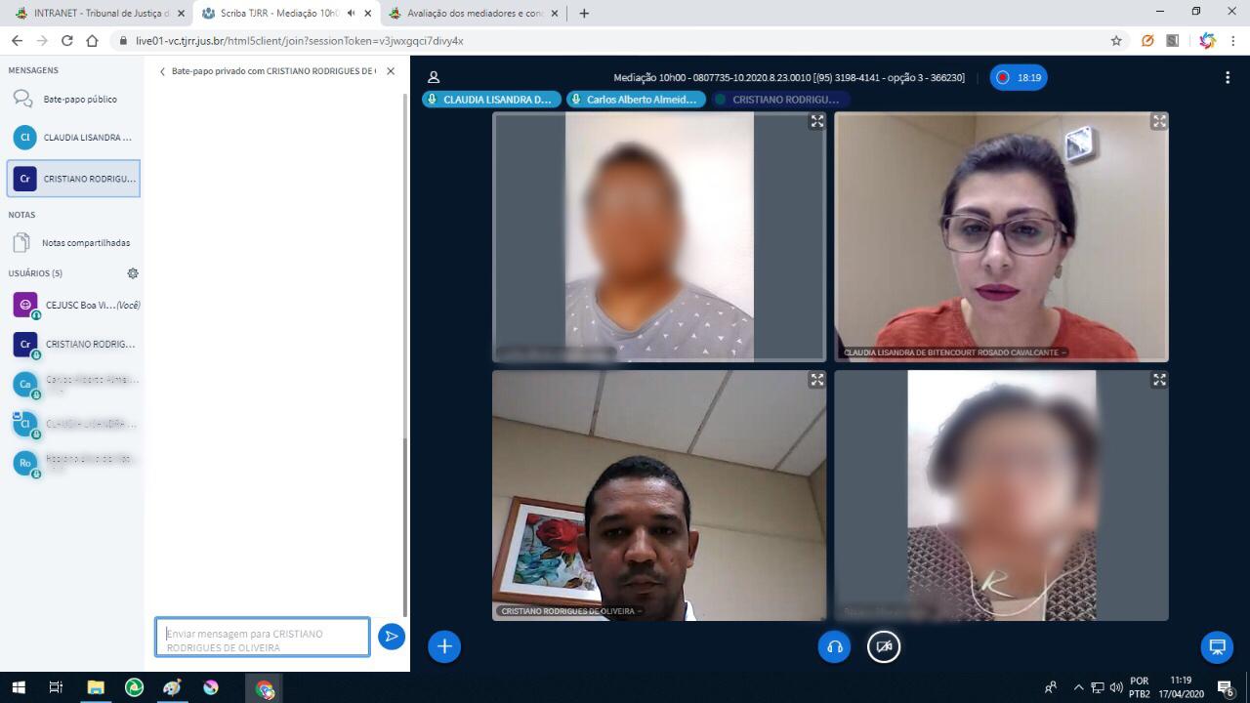Click the recording indicator 18:19

pyautogui.click(x=1019, y=77)
